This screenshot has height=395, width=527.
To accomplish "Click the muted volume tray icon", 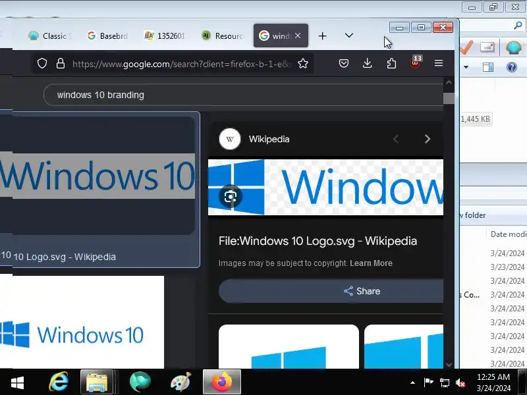I will tap(460, 382).
